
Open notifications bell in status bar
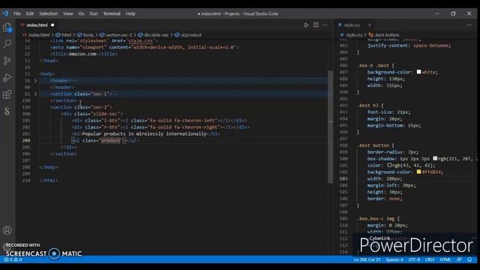(x=469, y=259)
